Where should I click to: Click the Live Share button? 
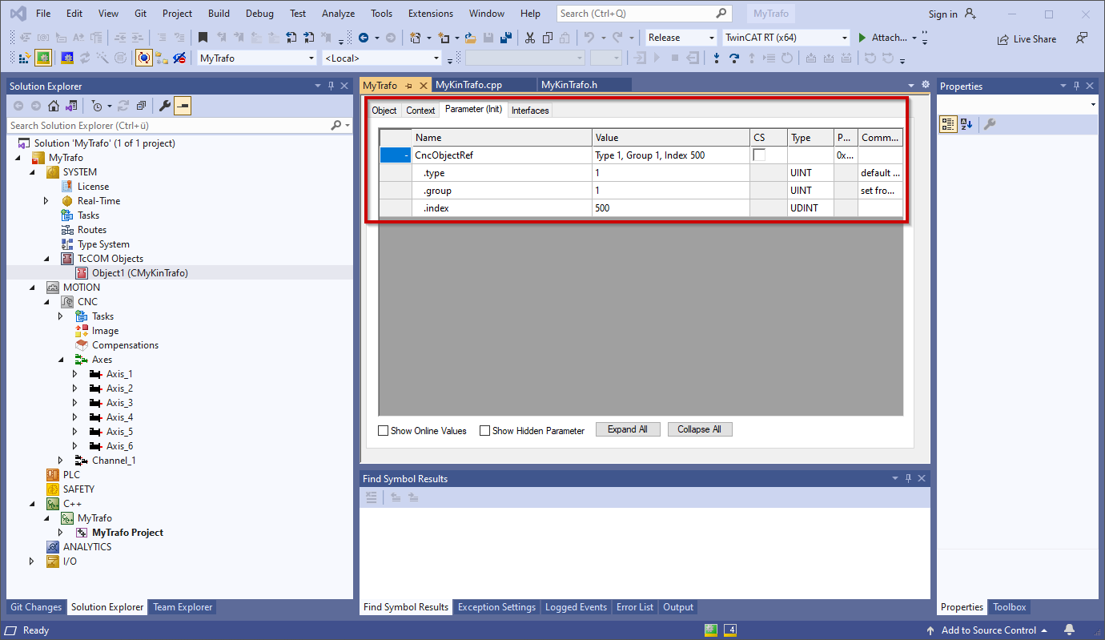point(1027,38)
